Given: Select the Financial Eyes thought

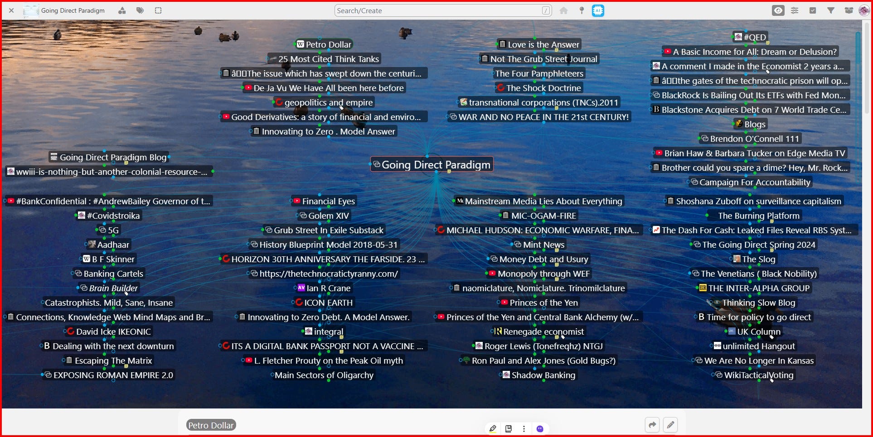Looking at the screenshot, I should point(324,201).
